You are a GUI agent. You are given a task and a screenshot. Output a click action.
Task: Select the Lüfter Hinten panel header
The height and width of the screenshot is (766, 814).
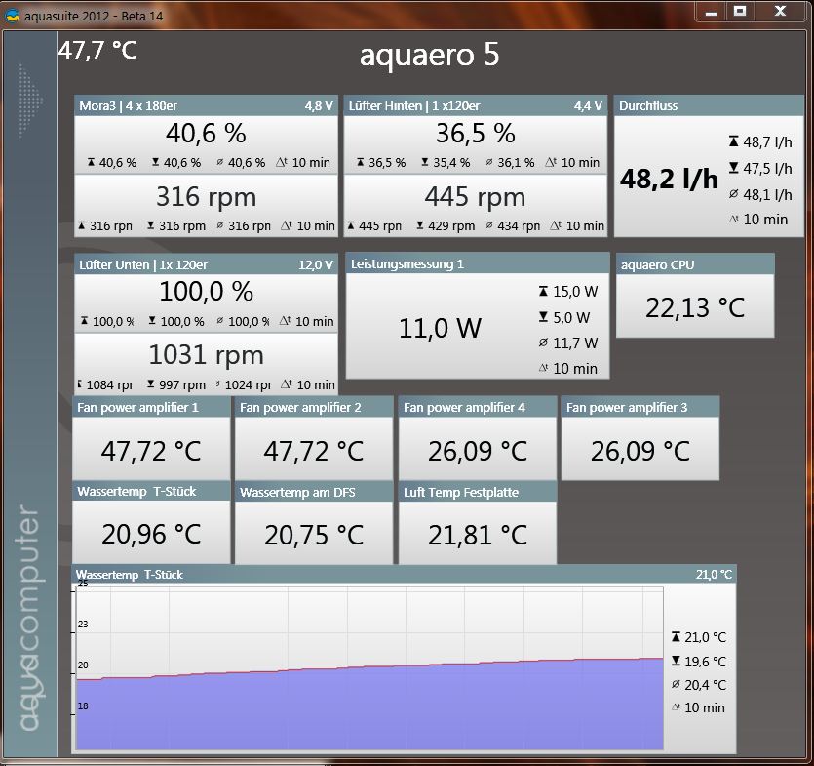pyautogui.click(x=475, y=105)
